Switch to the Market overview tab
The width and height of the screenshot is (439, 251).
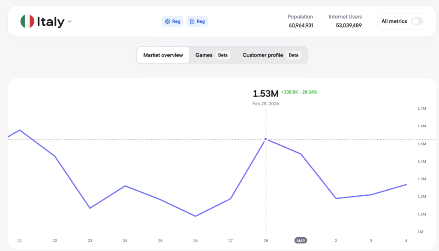pos(163,55)
